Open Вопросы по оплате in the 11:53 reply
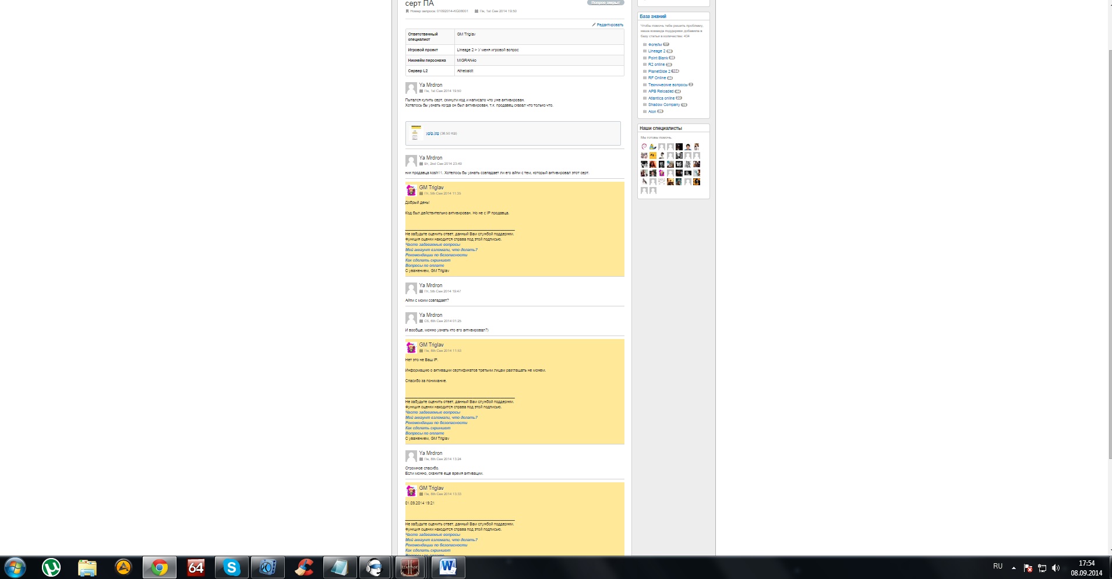This screenshot has height=579, width=1112. (x=425, y=433)
